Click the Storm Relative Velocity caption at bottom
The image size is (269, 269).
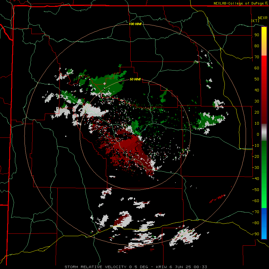click(136, 267)
